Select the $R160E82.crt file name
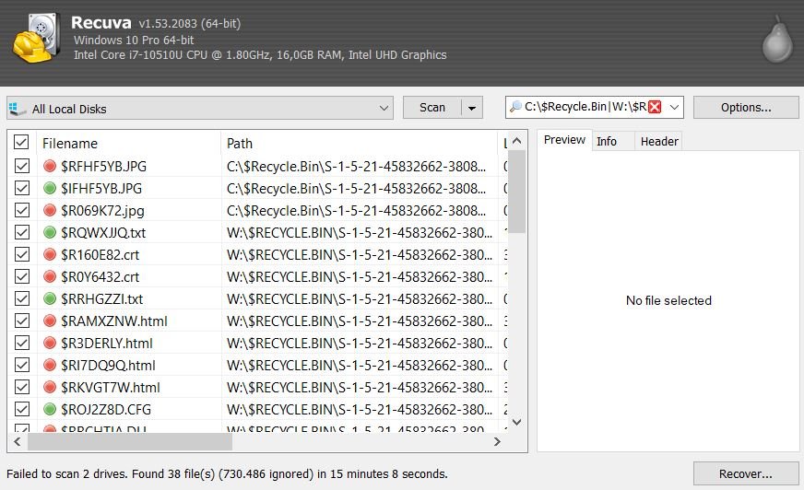Image resolution: width=804 pixels, height=490 pixels. click(100, 254)
